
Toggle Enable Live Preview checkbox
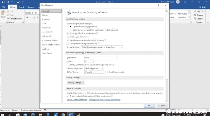click(68, 37)
